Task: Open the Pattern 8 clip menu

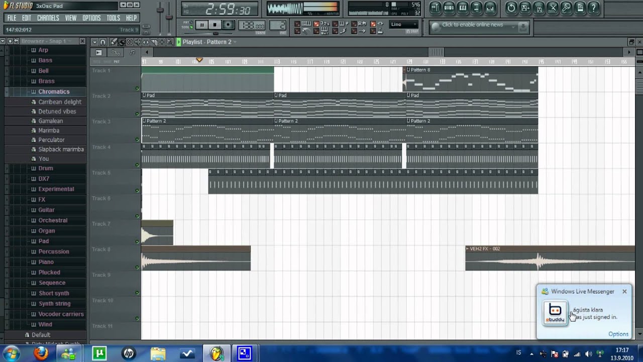Action: click(408, 70)
